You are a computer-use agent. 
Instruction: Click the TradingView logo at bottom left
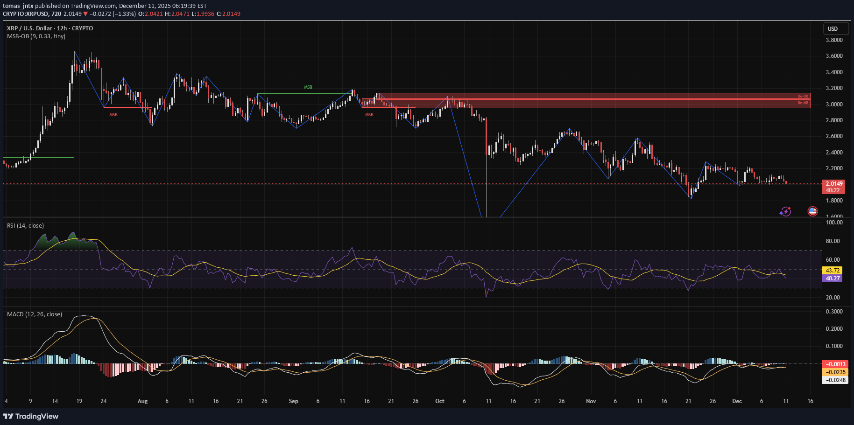(31, 416)
